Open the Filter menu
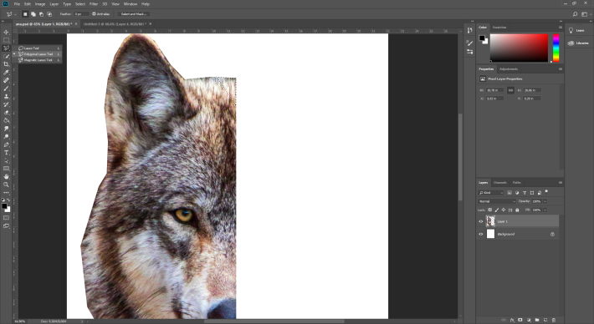Viewport: 594px width, 324px height. point(94,4)
